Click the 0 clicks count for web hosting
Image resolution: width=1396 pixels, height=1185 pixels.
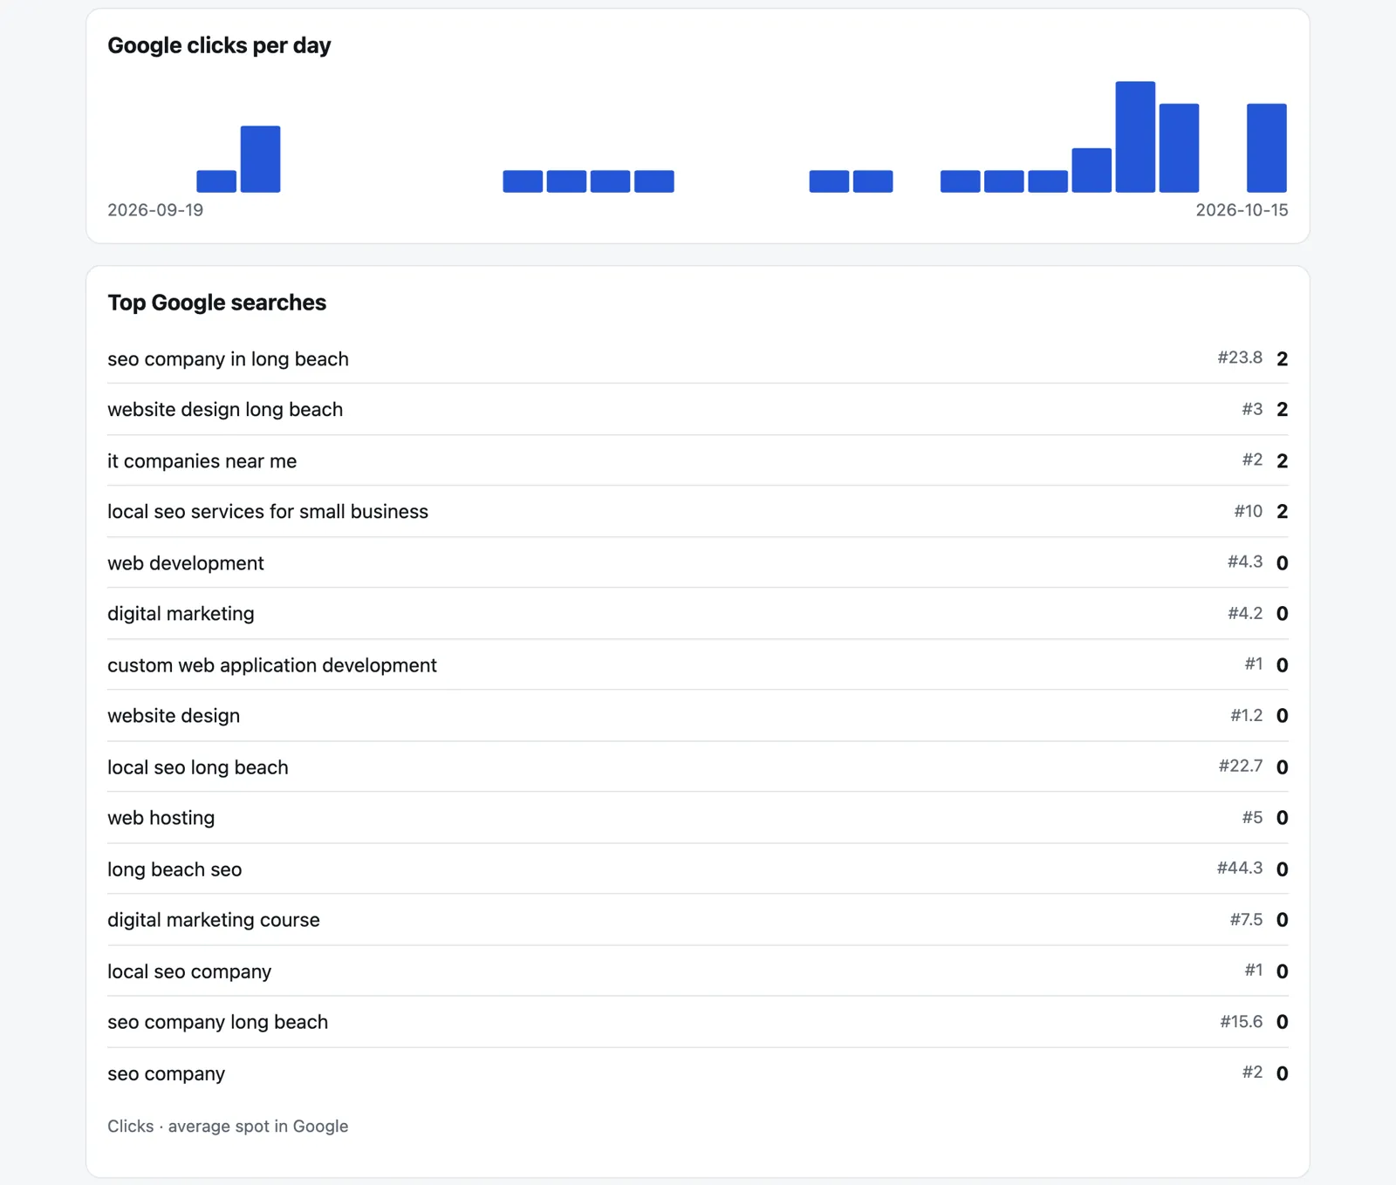pos(1283,818)
